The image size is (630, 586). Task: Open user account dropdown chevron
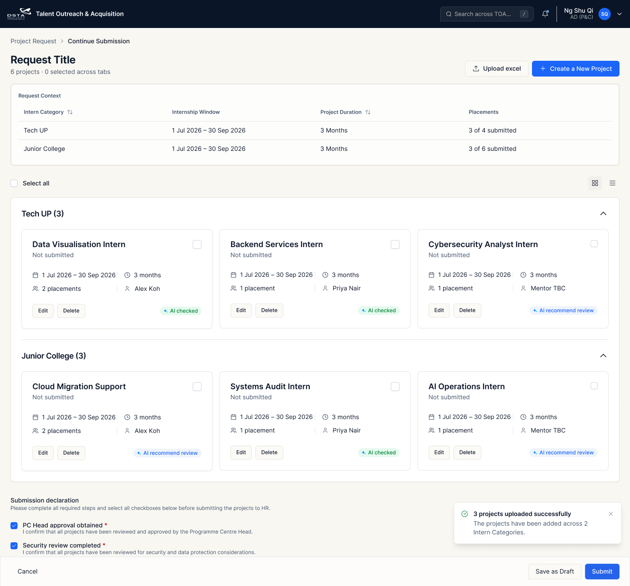tap(619, 14)
